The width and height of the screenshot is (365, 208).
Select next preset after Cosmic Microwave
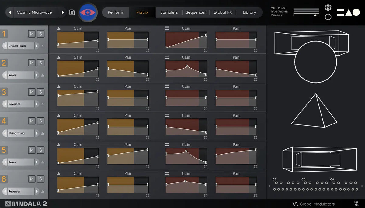[x=63, y=12]
